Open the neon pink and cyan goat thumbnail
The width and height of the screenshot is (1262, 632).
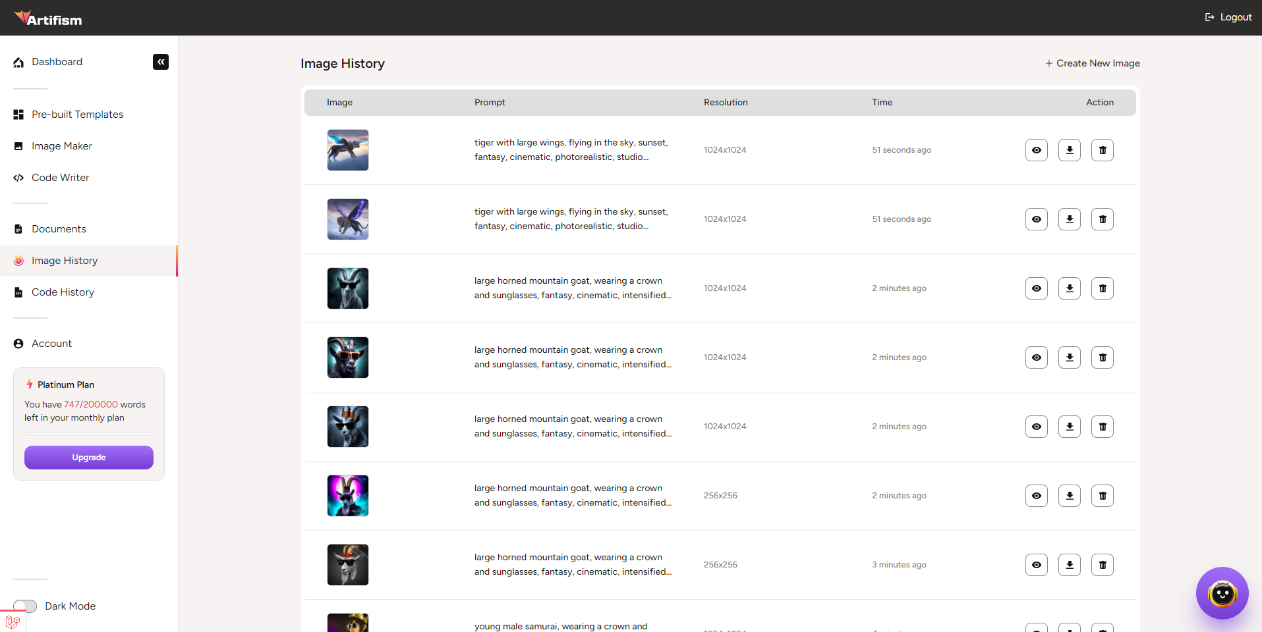coord(348,496)
